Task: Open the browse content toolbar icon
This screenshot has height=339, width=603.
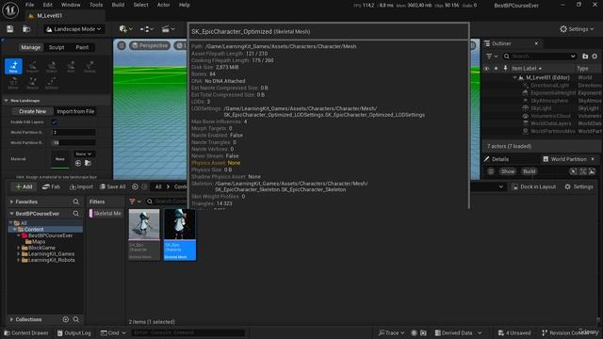Action: tap(26, 29)
